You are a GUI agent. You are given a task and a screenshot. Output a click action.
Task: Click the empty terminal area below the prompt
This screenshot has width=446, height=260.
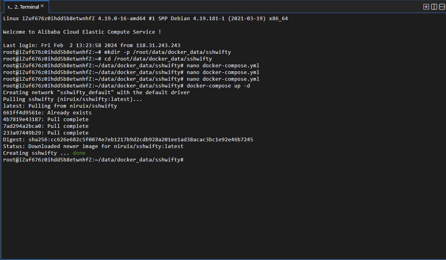(x=223, y=211)
